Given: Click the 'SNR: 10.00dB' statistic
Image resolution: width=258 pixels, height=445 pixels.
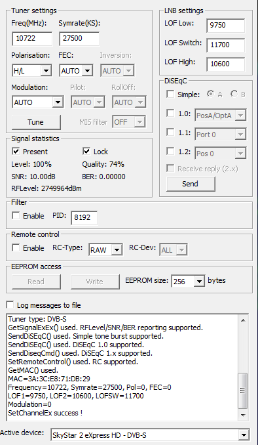Looking at the screenshot, I should (33, 177).
